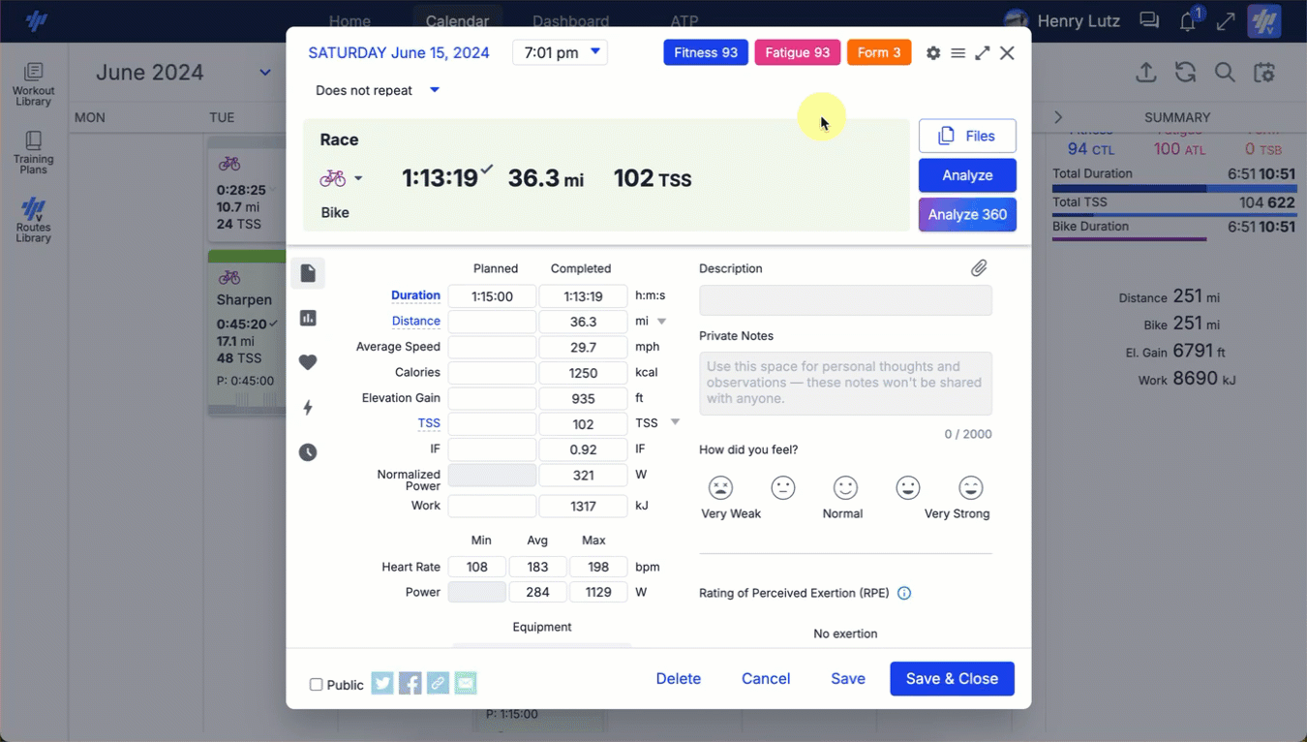This screenshot has height=742, width=1307.
Task: Open the chart analysis icon tab
Action: (308, 318)
